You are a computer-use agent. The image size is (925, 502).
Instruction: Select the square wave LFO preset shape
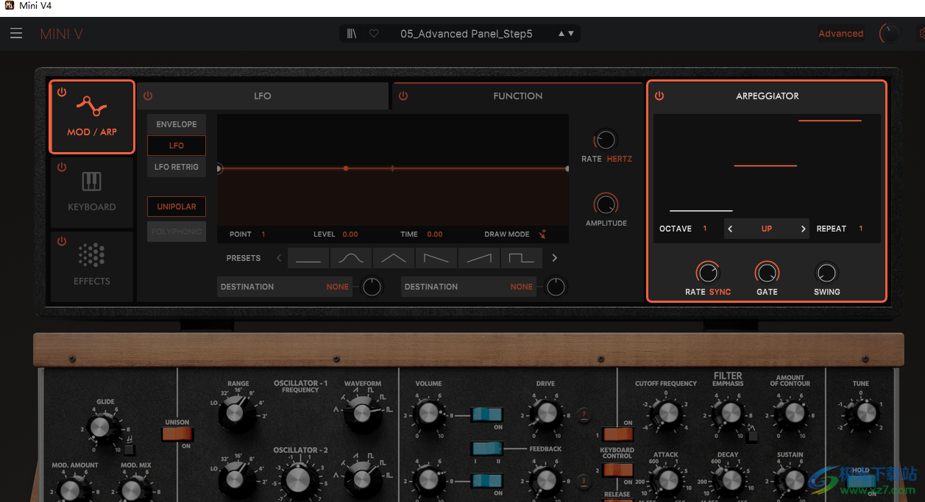point(522,258)
